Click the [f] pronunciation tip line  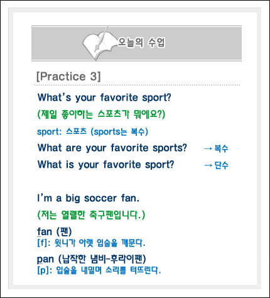[91, 243]
